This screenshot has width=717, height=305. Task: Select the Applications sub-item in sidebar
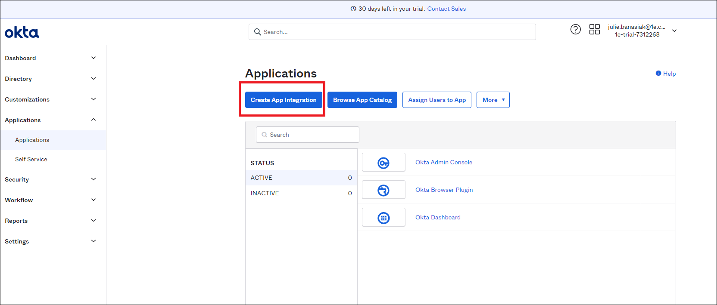(32, 140)
